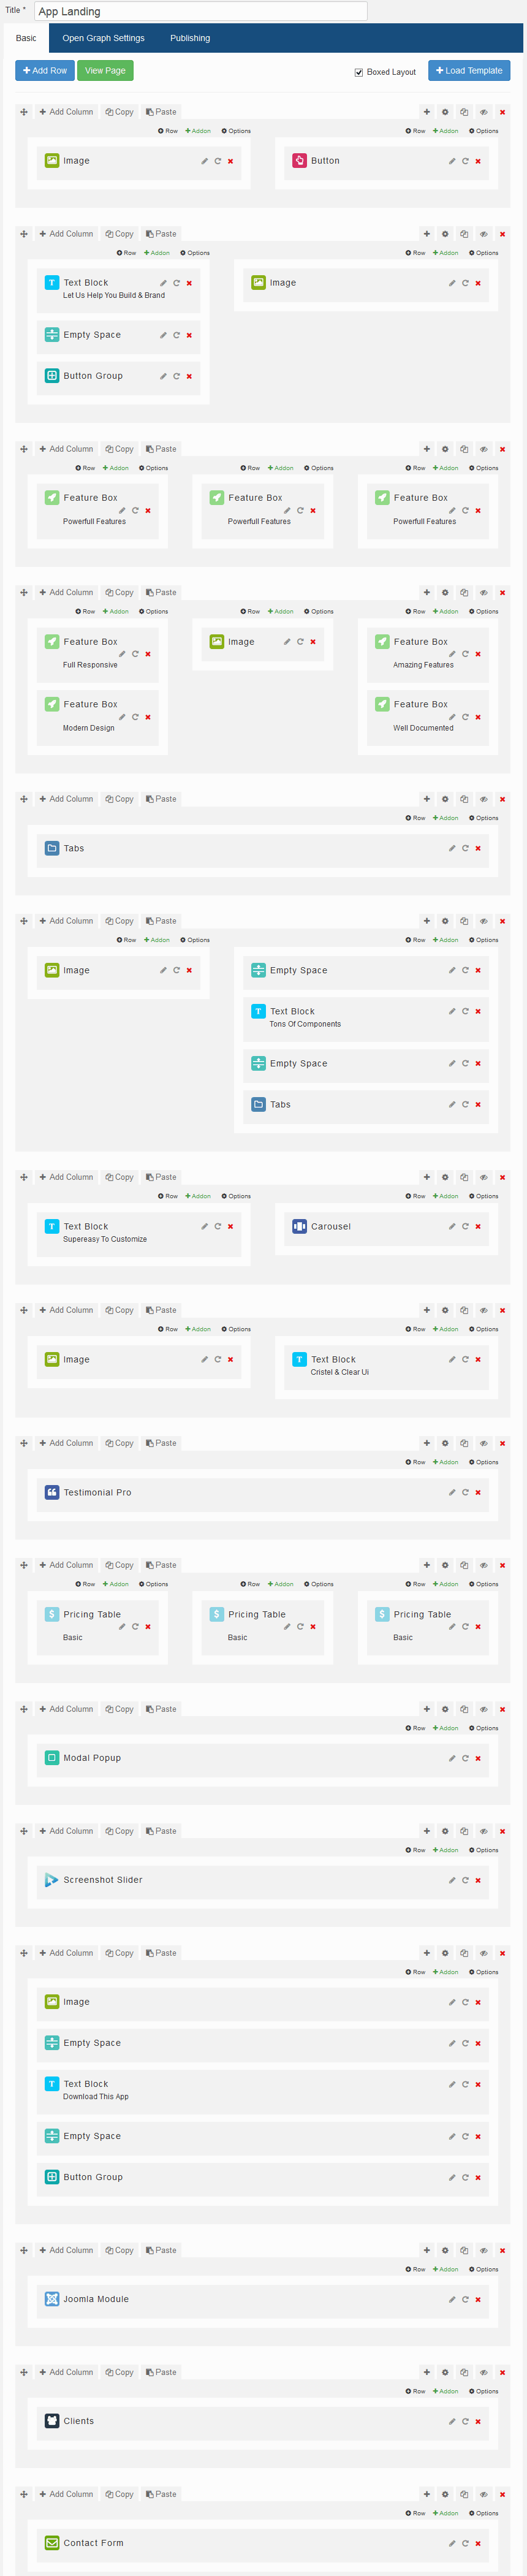
Task: Add new row via plus icon in Clients row
Action: (x=427, y=2373)
